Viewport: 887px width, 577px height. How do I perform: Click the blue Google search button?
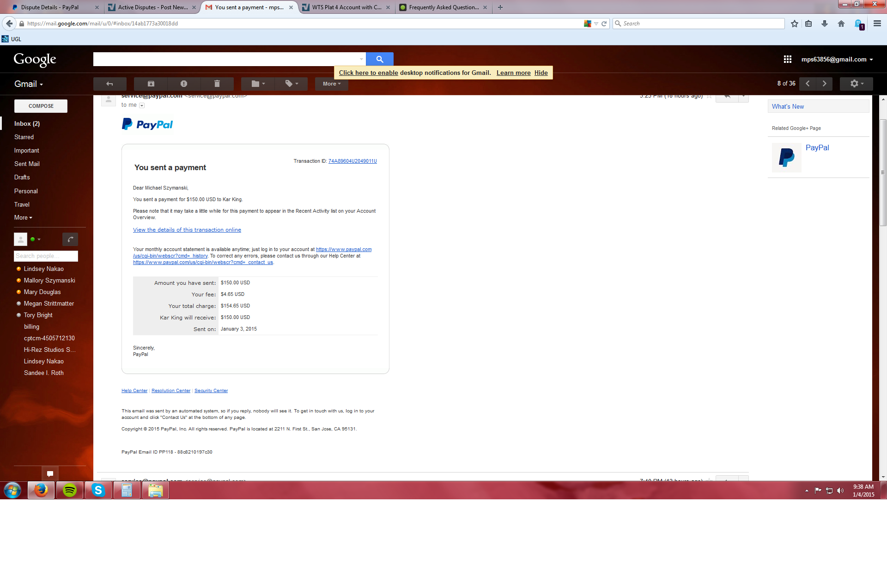point(380,59)
